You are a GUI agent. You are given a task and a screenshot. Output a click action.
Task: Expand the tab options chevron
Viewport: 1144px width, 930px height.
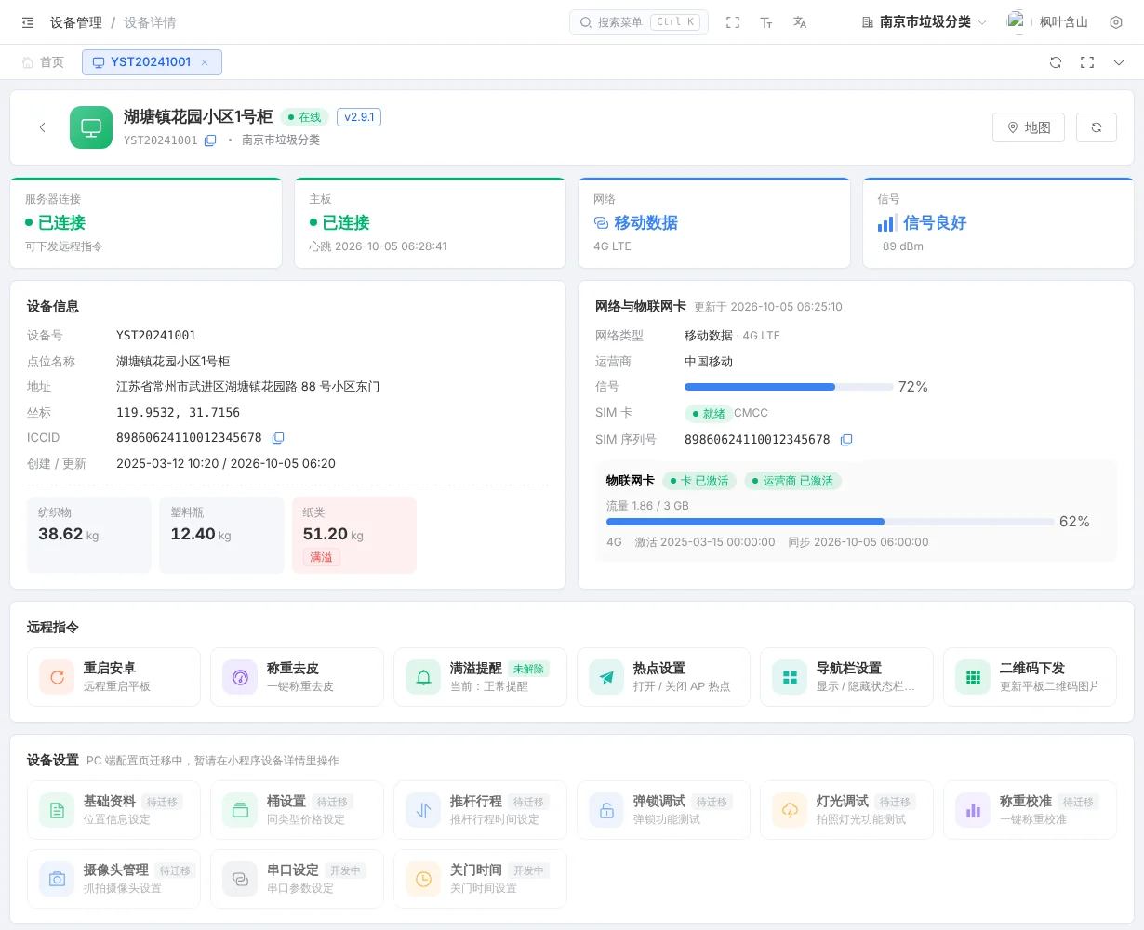click(1119, 62)
